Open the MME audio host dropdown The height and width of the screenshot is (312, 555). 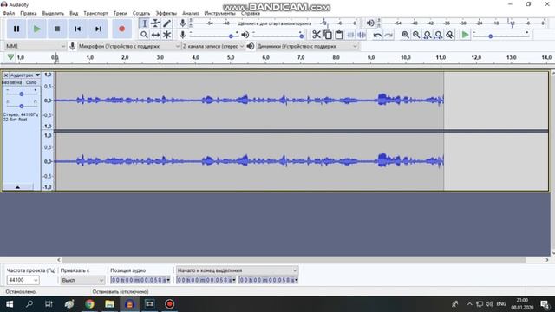[35, 46]
